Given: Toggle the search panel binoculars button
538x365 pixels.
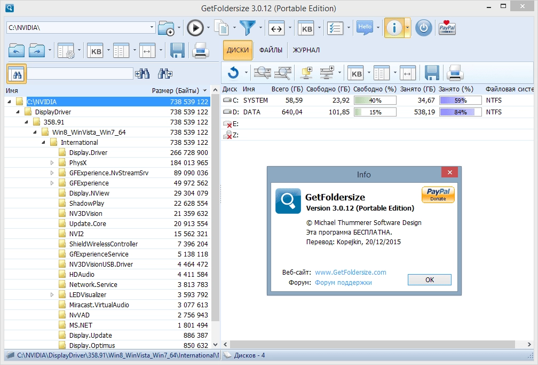Looking at the screenshot, I should (17, 74).
